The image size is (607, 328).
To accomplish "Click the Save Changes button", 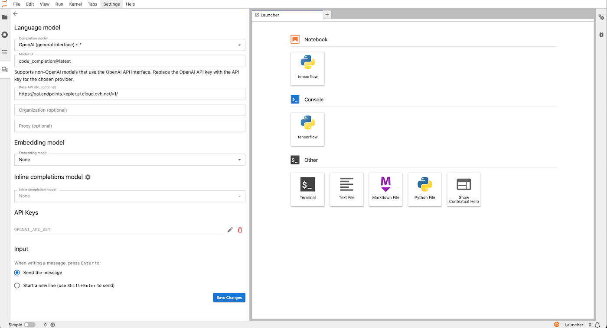I will click(x=229, y=297).
